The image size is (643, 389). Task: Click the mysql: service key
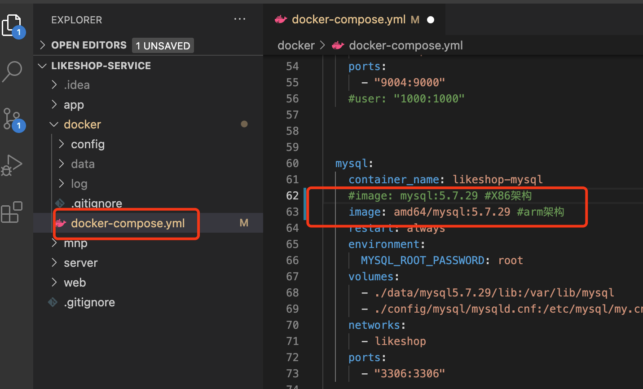(354, 164)
